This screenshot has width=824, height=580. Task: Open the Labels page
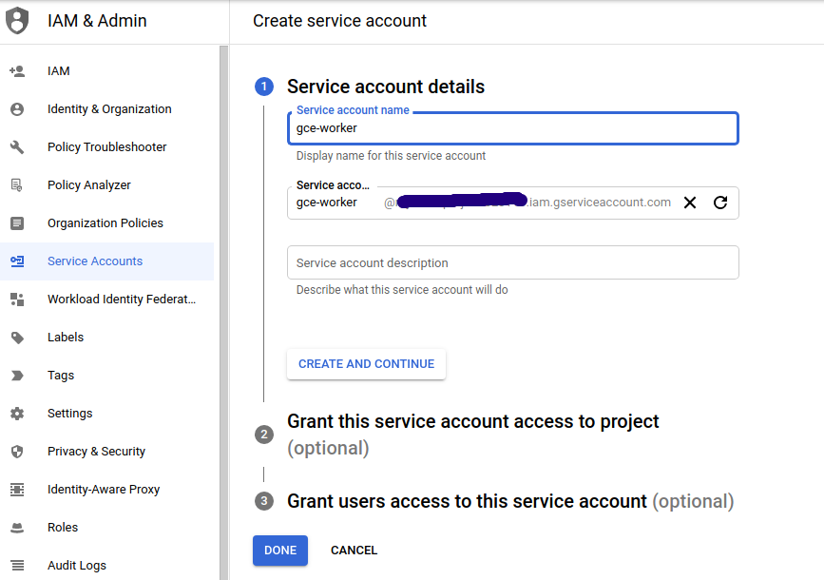click(106, 337)
